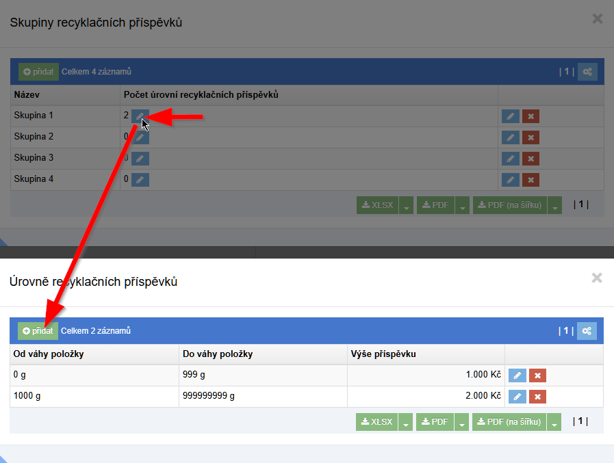Add a new recycling contribution level
Screen dimensions: 614x463
click(x=38, y=331)
